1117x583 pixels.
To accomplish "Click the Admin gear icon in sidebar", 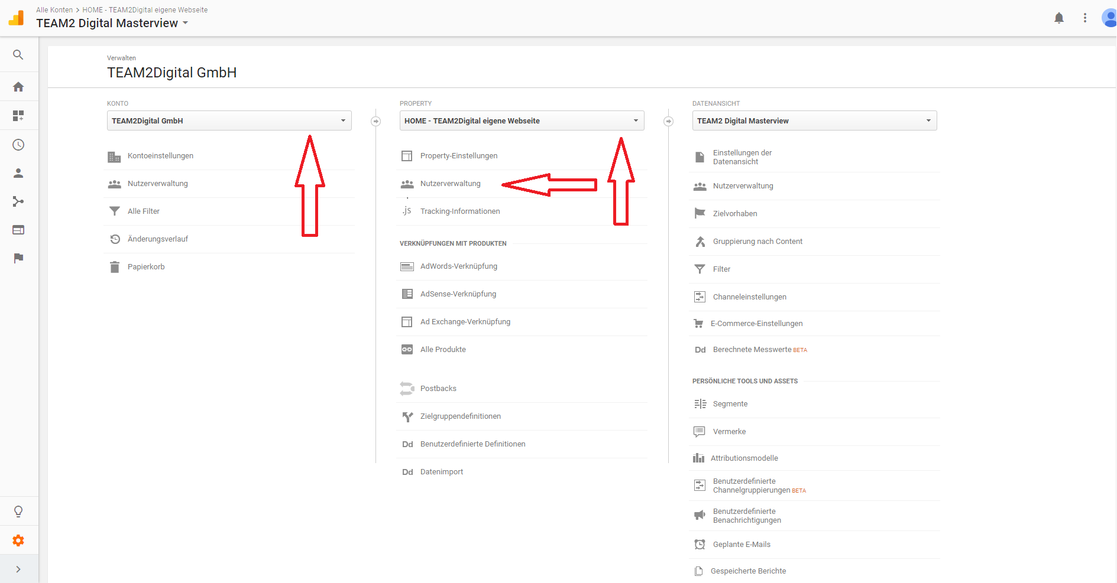I will tap(18, 540).
